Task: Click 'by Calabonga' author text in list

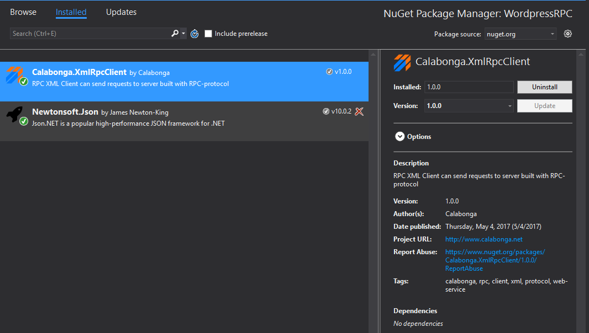Action: pyautogui.click(x=150, y=73)
